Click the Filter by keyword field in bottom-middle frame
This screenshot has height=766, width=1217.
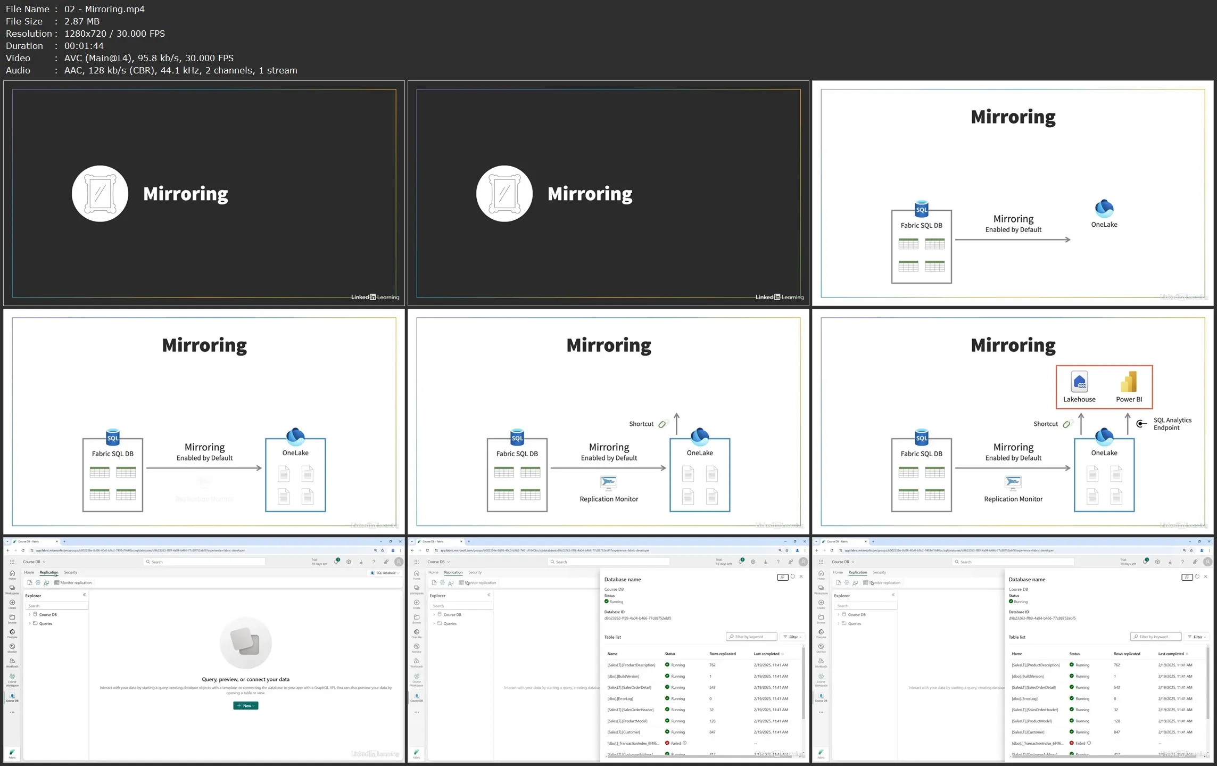[x=751, y=637]
